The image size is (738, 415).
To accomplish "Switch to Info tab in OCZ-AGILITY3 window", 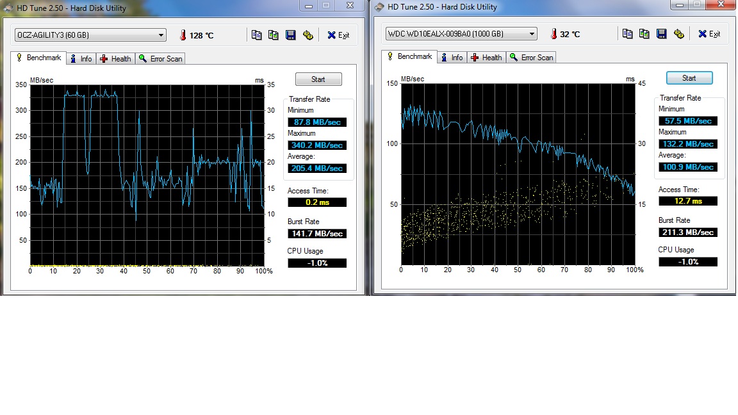I will 81,59.
